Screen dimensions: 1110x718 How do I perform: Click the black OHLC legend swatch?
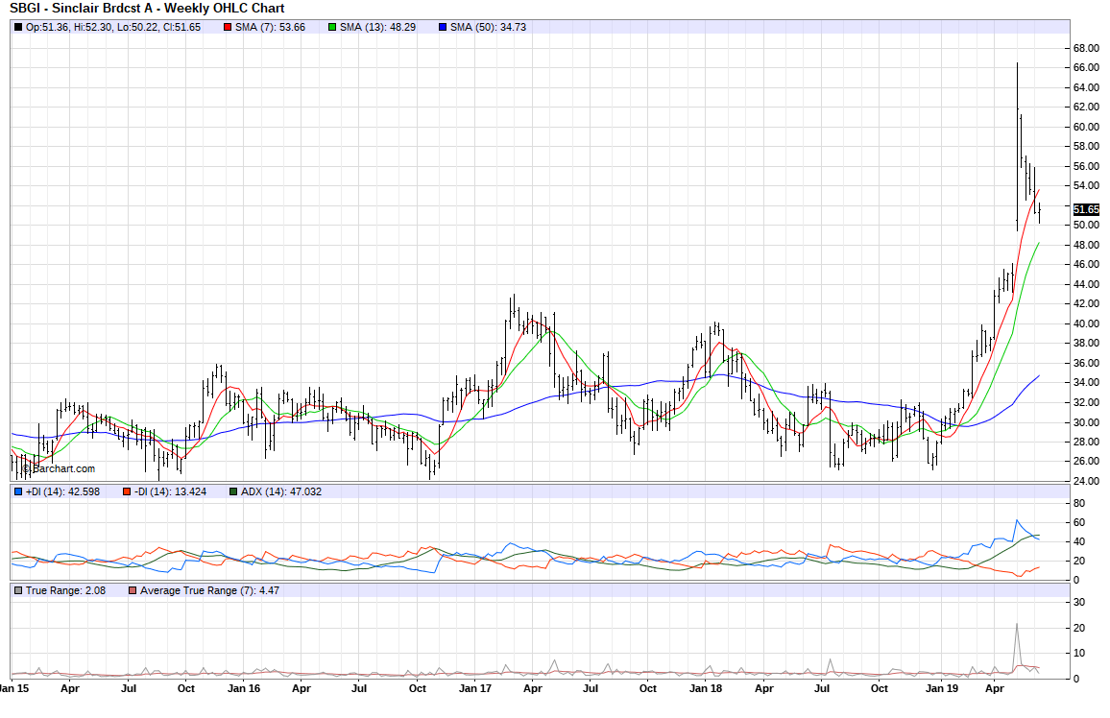click(x=18, y=28)
